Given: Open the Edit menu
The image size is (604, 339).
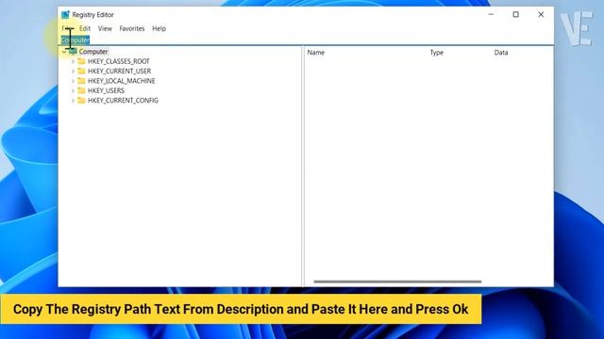Looking at the screenshot, I should [85, 28].
